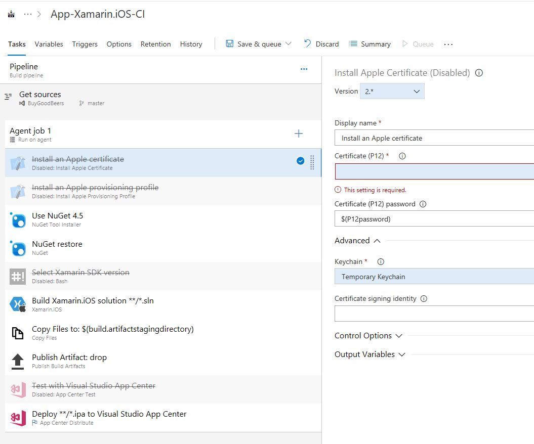Select the Deploy ipa to App Center task
This screenshot has height=444, width=534.
tap(163, 418)
